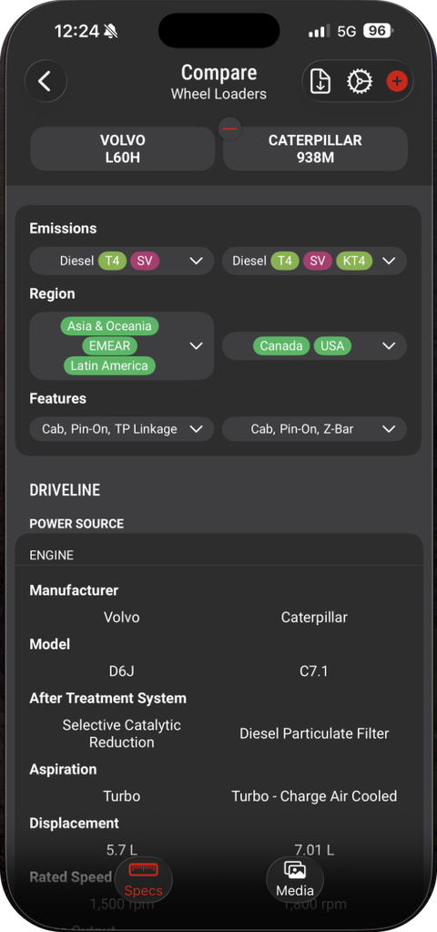Tap the silent mode bell icon
437x932 pixels.
pos(110,31)
